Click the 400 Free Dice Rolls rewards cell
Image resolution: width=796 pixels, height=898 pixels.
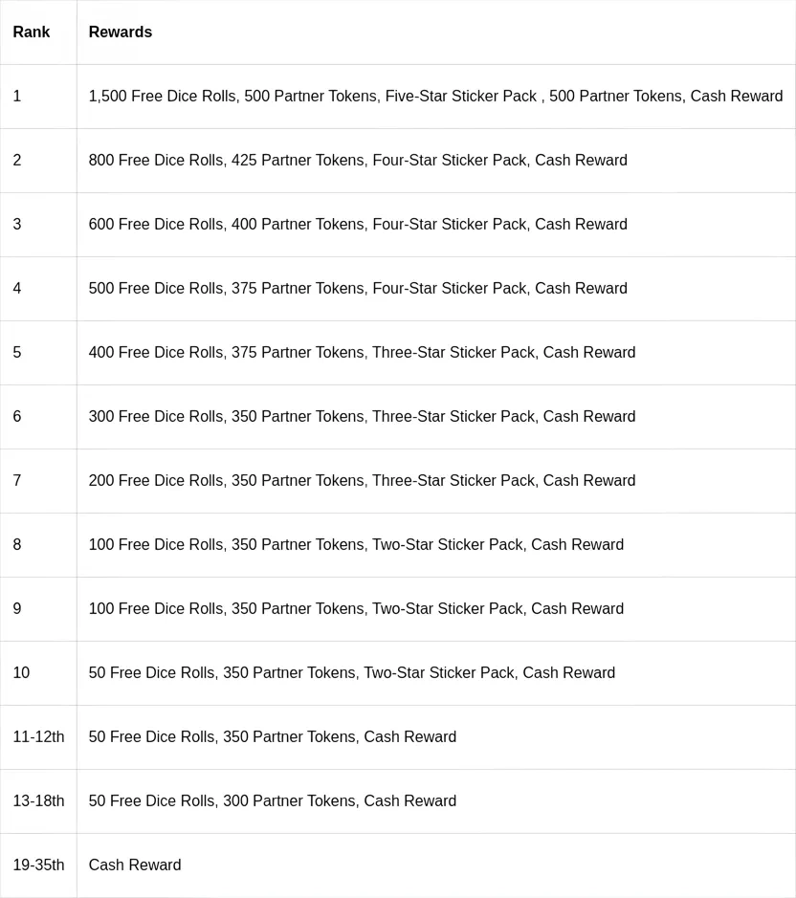(362, 353)
